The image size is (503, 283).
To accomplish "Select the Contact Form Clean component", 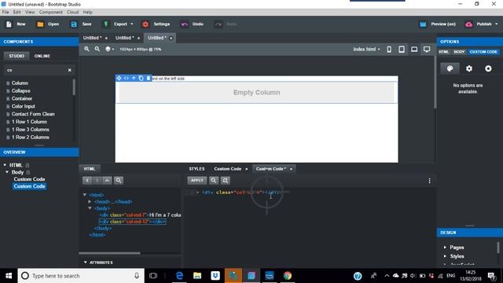I will pyautogui.click(x=33, y=114).
